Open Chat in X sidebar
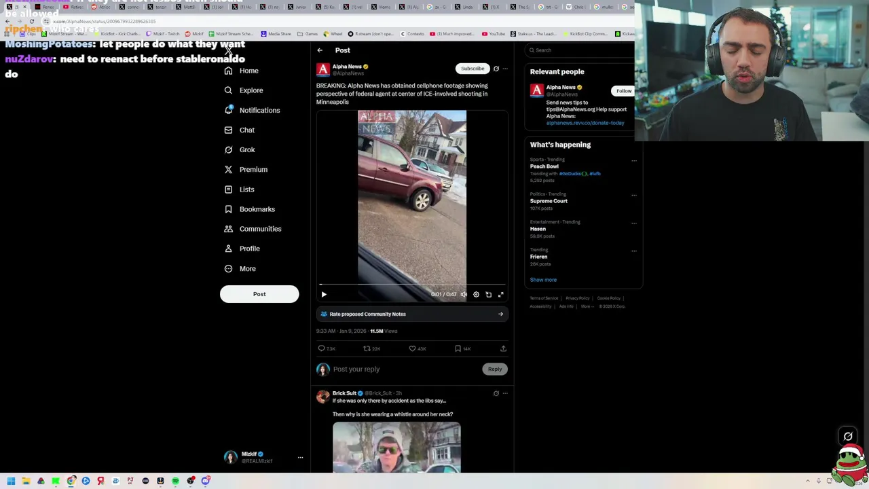The width and height of the screenshot is (869, 489). point(239,130)
